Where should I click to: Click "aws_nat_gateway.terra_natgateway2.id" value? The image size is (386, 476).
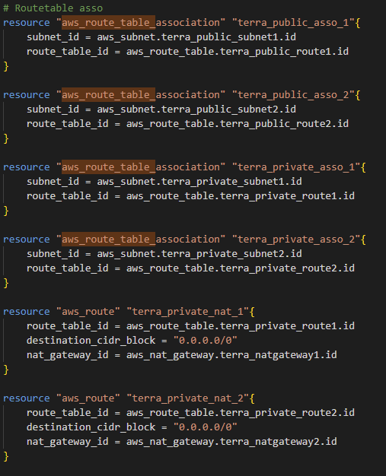click(x=231, y=442)
